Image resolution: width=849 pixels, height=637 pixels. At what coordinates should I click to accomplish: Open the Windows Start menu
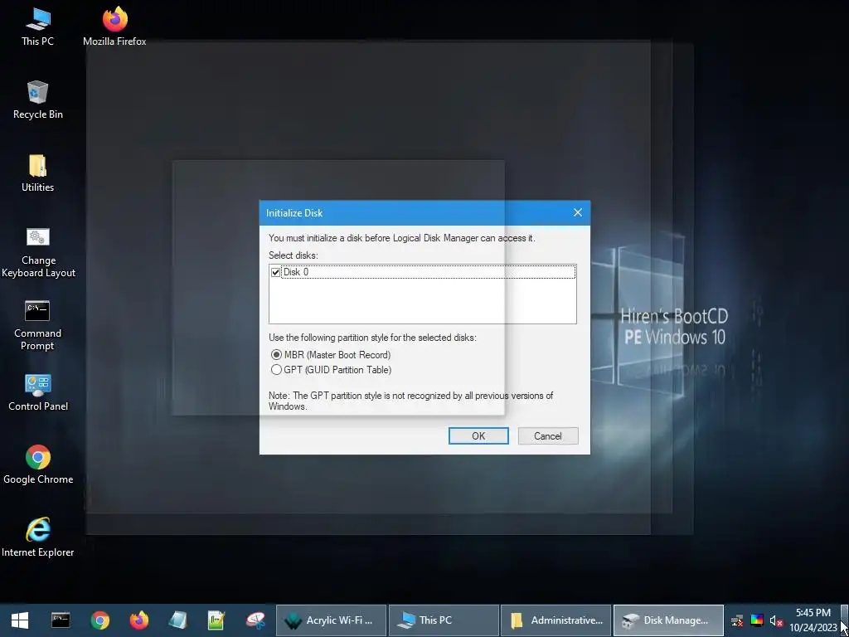coord(20,620)
